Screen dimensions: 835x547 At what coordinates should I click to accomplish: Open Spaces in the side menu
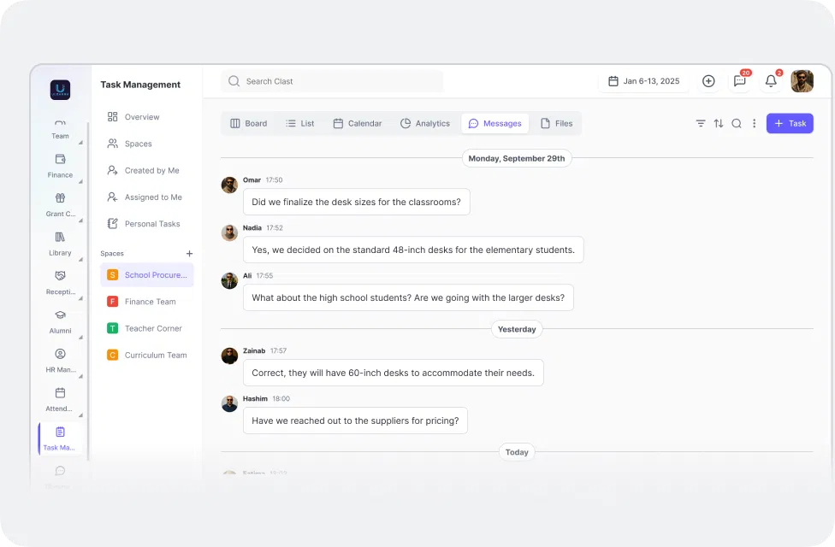pyautogui.click(x=146, y=144)
